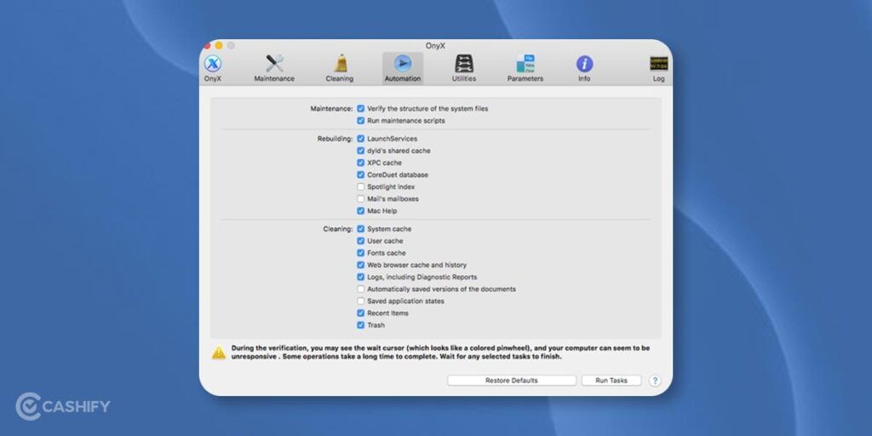Screen dimensions: 872x436
Task: Click the Cleaning: section label
Action: tap(337, 229)
